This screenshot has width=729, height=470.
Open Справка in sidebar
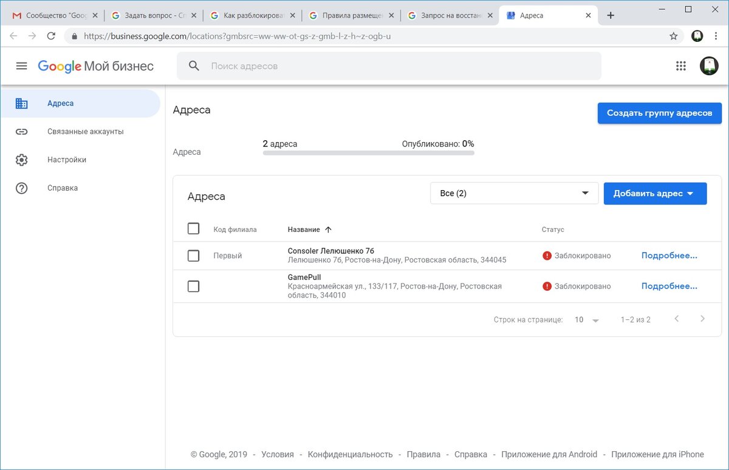tap(80, 188)
